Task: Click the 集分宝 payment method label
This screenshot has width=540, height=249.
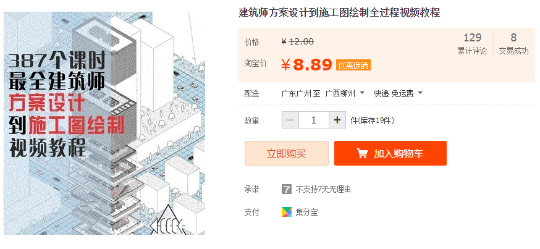Action: (306, 212)
